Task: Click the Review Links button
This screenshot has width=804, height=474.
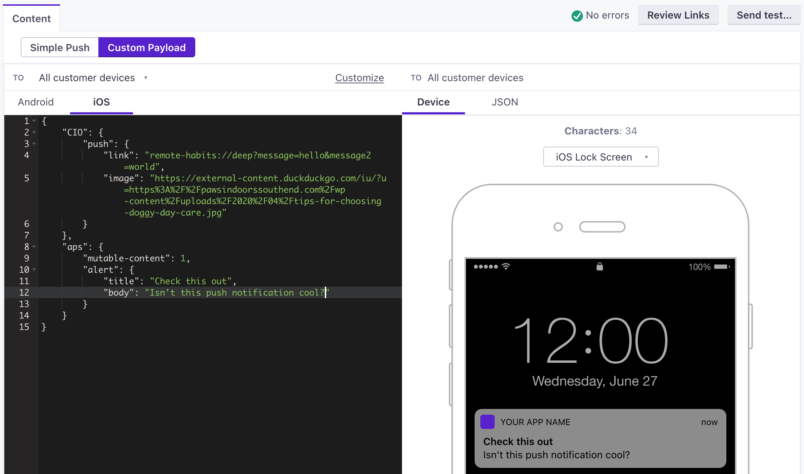Action: pos(678,15)
